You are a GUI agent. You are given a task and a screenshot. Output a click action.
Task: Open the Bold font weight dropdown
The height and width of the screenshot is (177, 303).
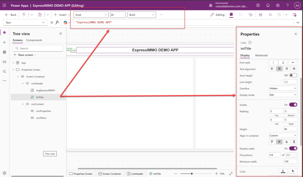point(142,15)
